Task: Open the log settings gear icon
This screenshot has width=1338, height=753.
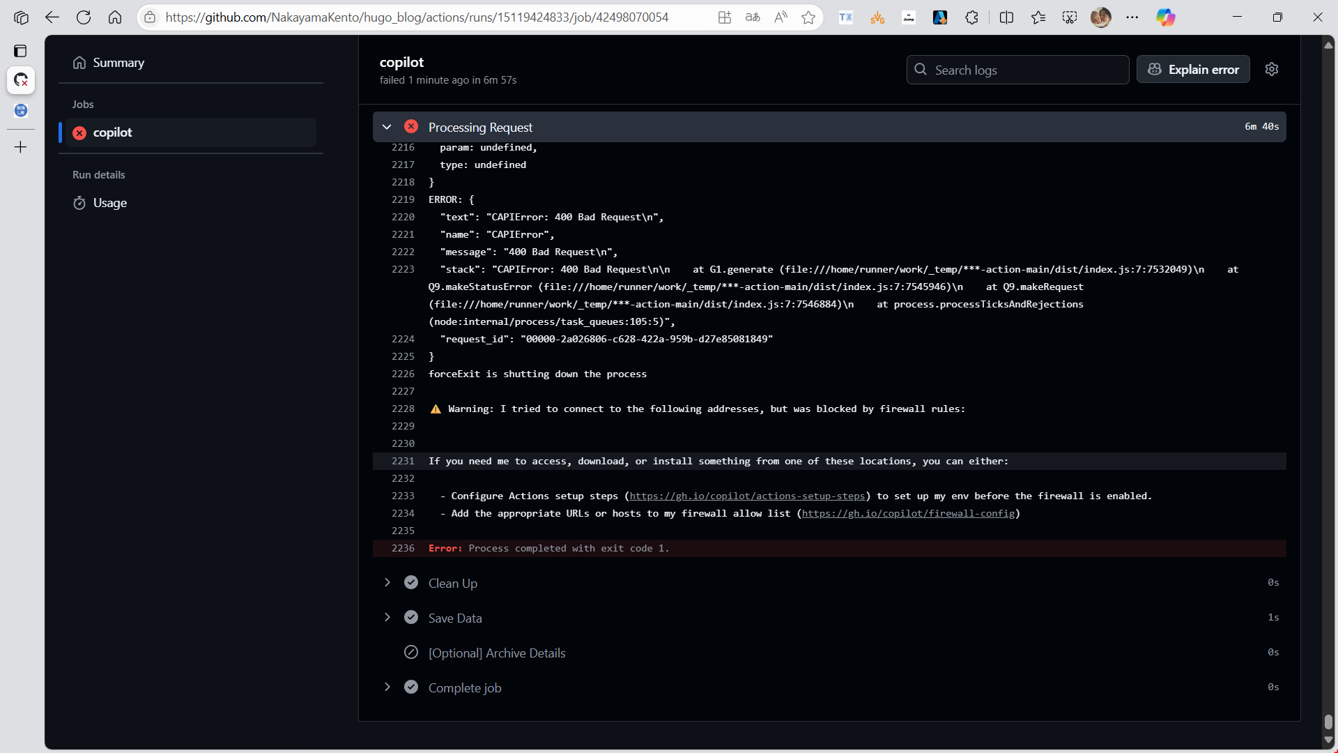Action: click(1272, 69)
